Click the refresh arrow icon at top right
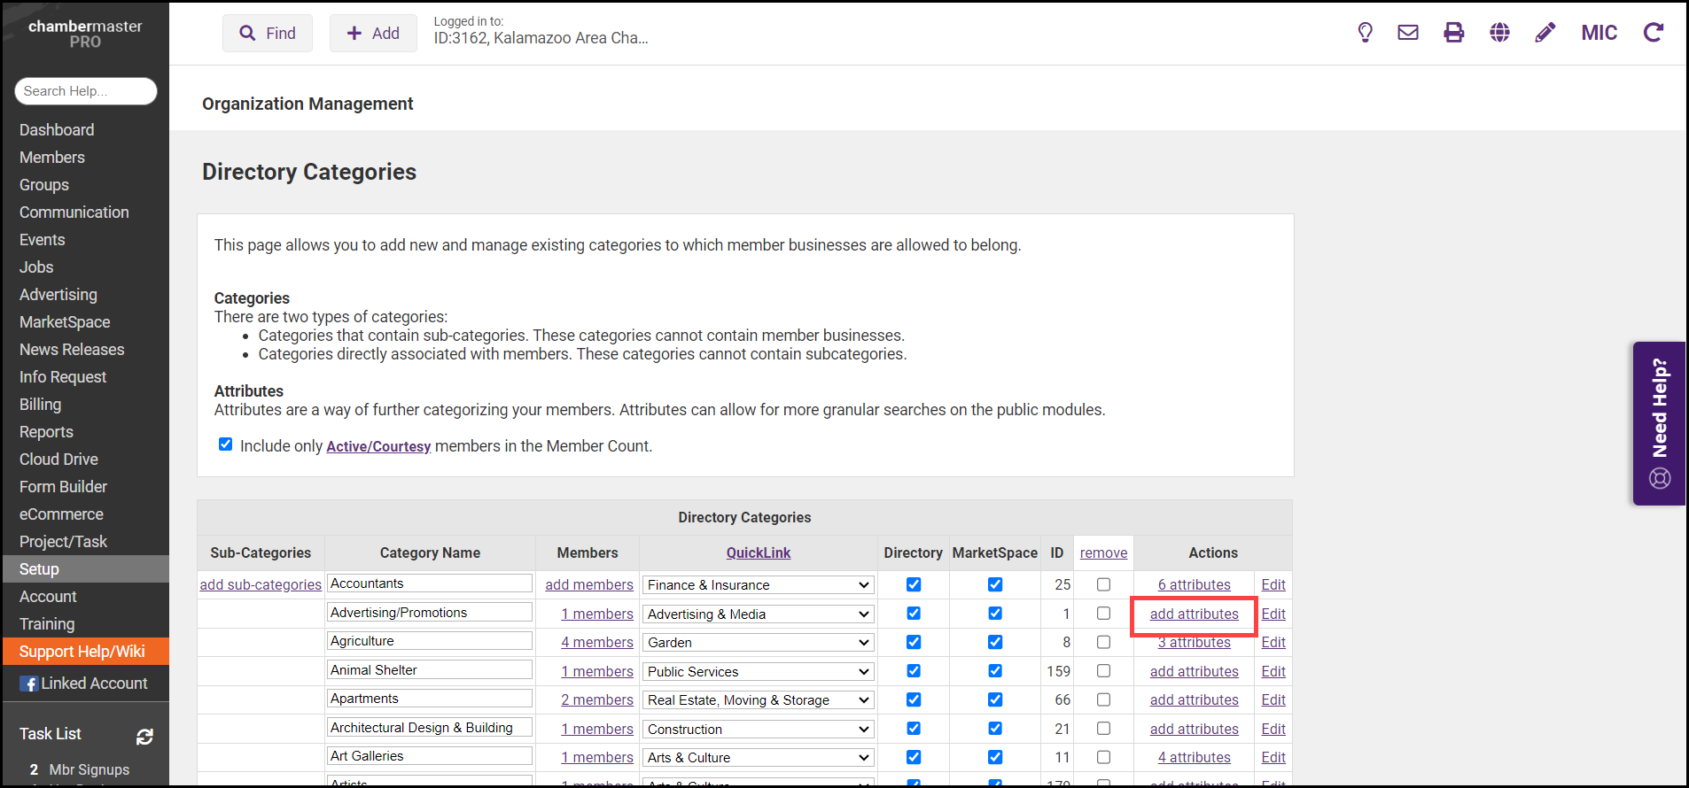The width and height of the screenshot is (1689, 788). (1654, 33)
